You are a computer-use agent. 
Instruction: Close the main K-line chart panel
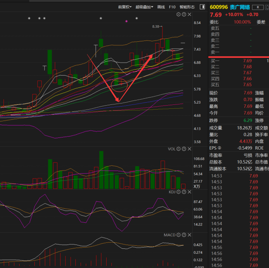click(x=190, y=15)
